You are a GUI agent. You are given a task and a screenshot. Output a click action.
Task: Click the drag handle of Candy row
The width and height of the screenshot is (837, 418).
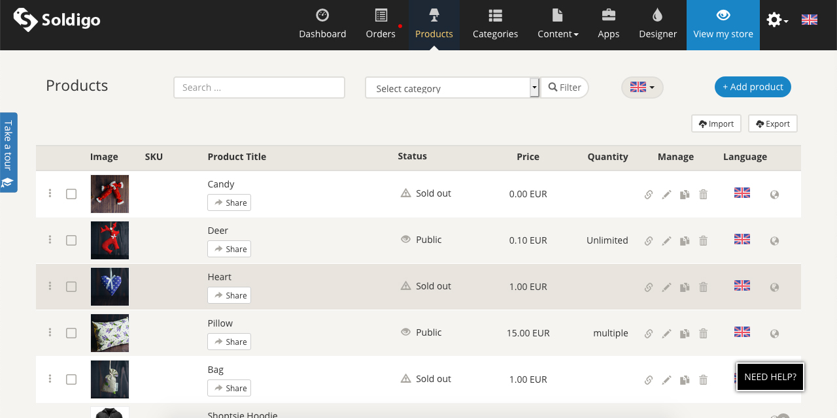point(50,193)
